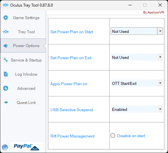Click the 'Enabled' USB suspend combo value
The height and width of the screenshot is (153, 168).
tap(134, 109)
